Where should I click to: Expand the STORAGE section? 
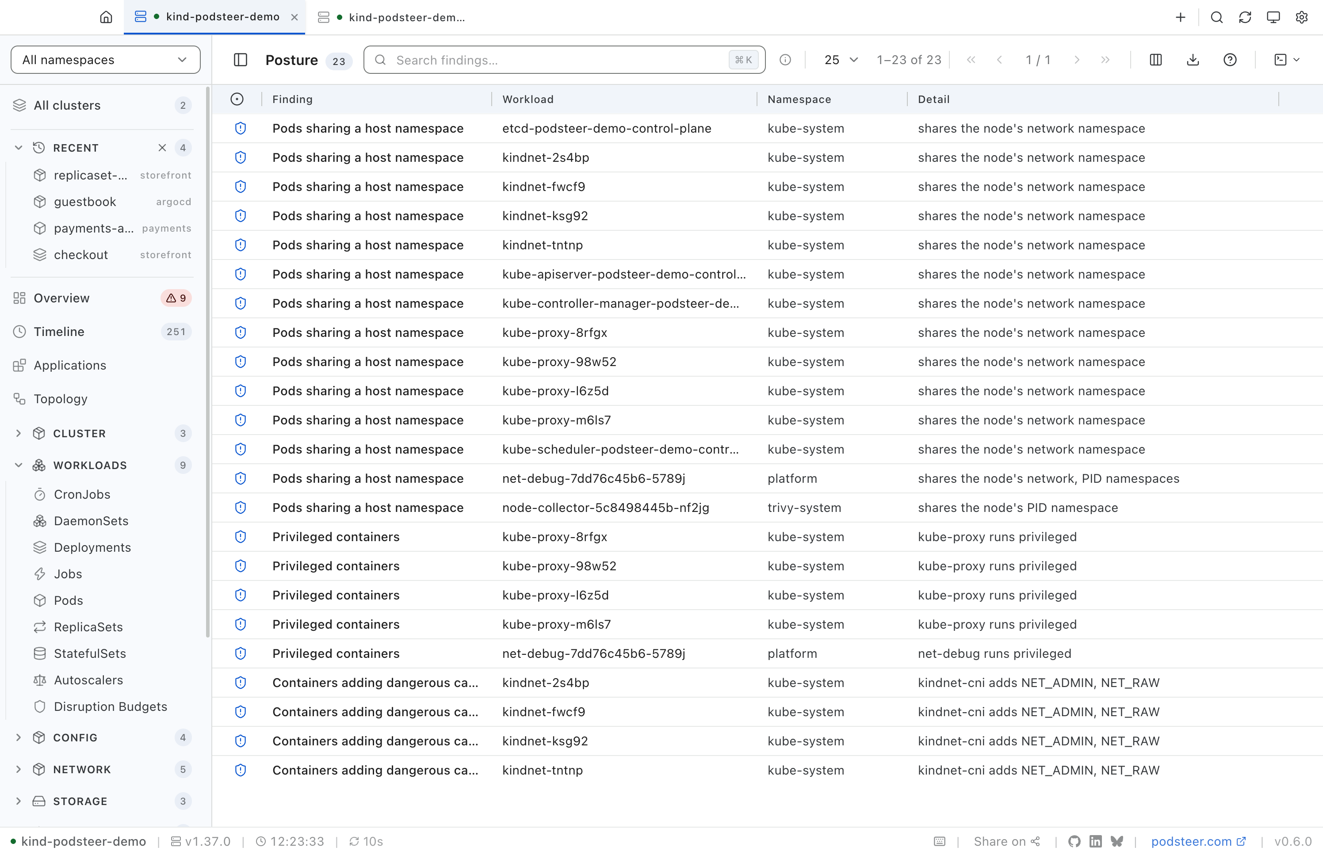click(18, 801)
